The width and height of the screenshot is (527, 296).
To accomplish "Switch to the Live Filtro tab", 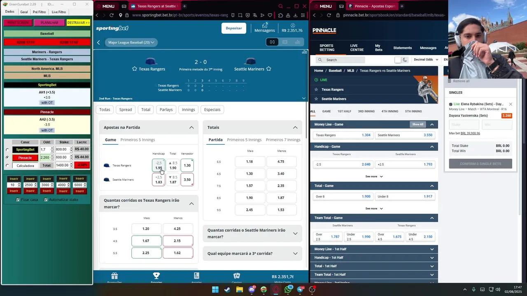I will (x=59, y=12).
